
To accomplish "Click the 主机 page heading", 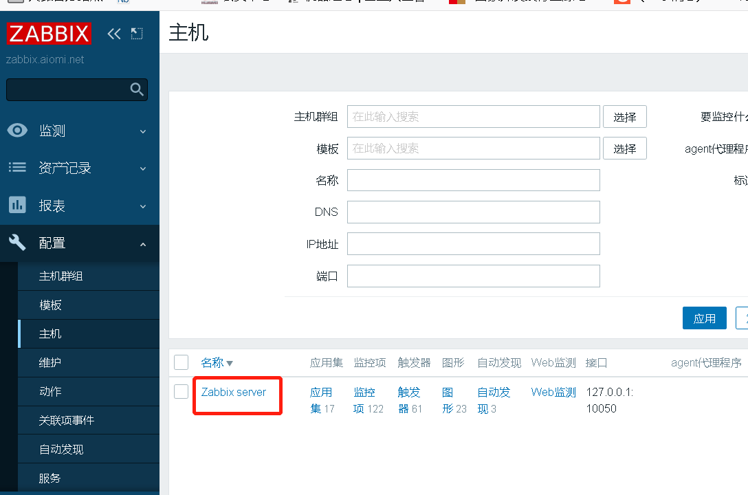I will [x=188, y=33].
